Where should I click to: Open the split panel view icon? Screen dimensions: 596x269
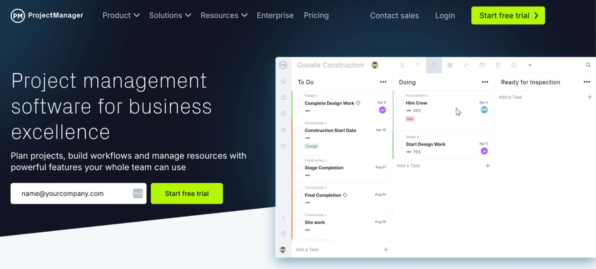coord(514,65)
